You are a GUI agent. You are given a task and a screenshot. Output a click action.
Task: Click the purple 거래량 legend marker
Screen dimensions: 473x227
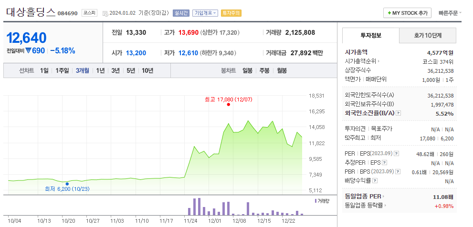(x=315, y=200)
